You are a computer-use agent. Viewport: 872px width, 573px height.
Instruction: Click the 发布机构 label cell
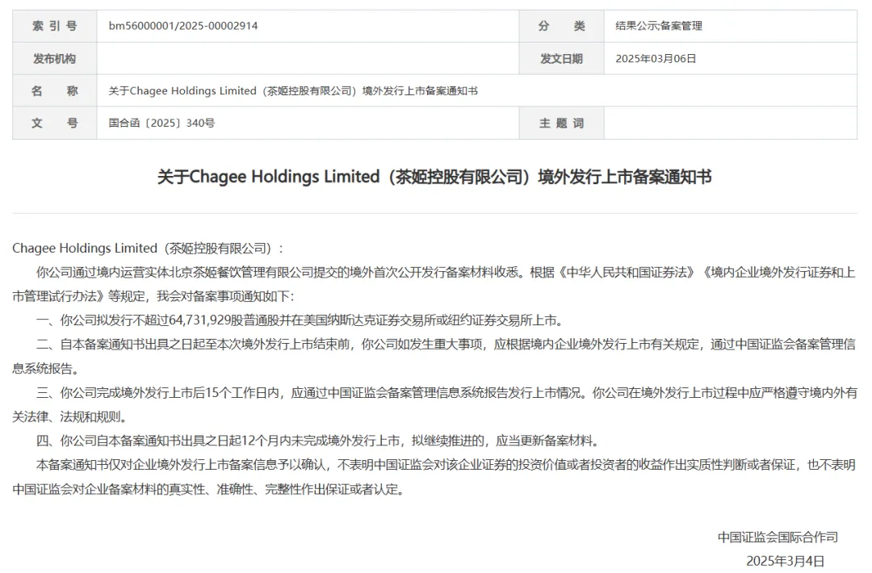(55, 58)
